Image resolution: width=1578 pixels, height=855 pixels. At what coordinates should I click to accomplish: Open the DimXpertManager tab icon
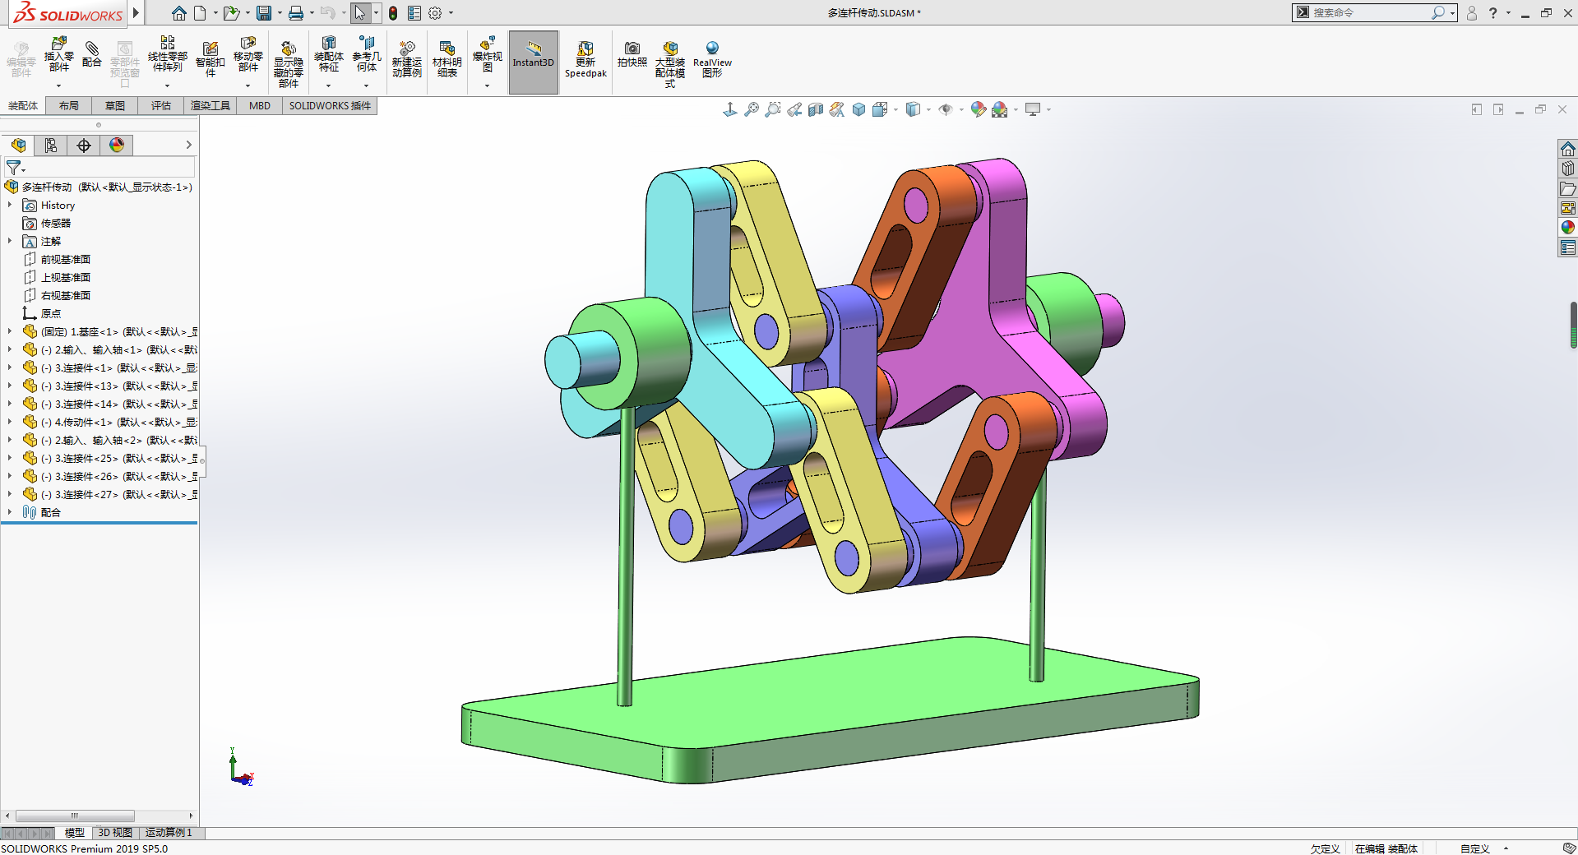(84, 146)
